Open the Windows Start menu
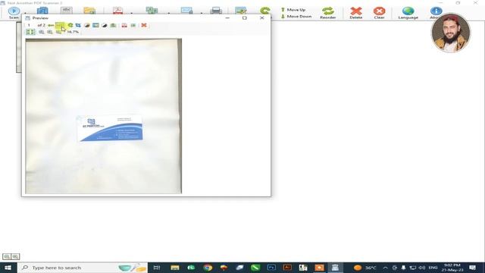 [8, 268]
